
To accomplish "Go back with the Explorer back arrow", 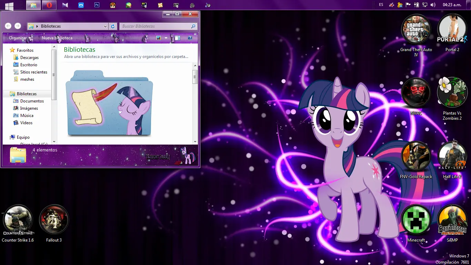I will [x=8, y=26].
